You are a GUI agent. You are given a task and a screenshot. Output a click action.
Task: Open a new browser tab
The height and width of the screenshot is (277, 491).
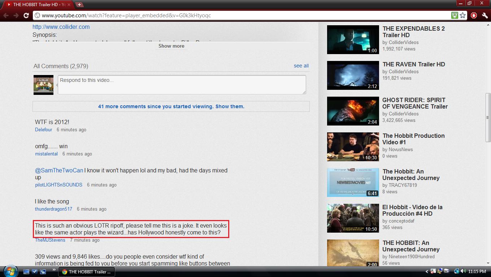79,5
